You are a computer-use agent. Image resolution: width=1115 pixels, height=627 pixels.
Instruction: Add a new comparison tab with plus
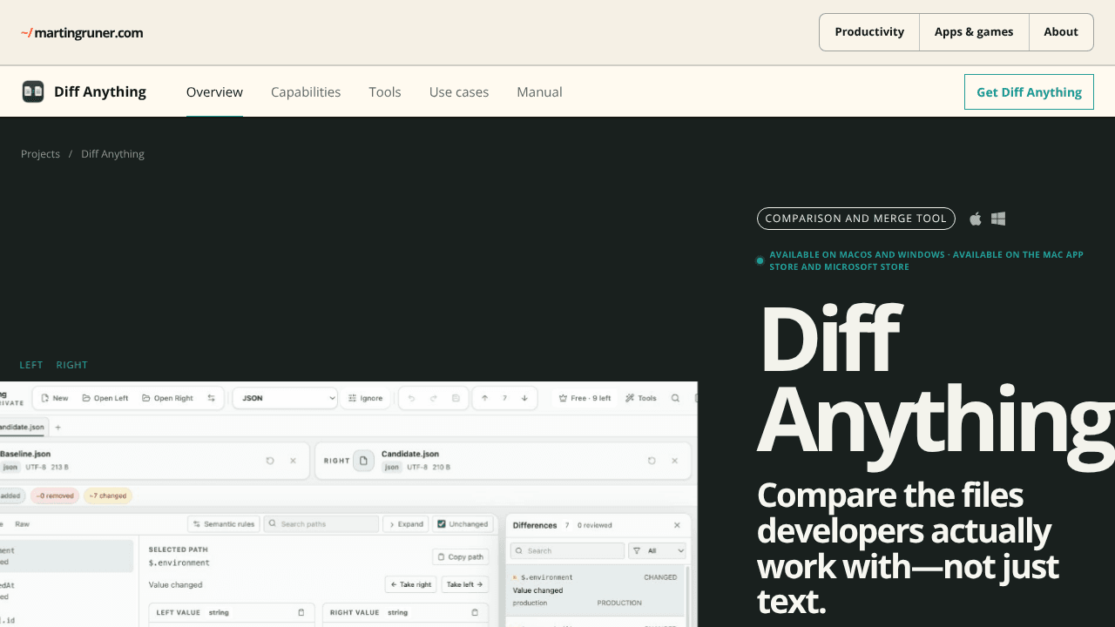click(58, 428)
